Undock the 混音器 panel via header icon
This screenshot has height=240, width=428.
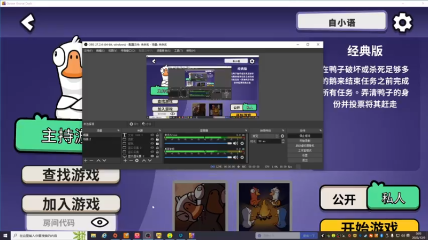246,131
